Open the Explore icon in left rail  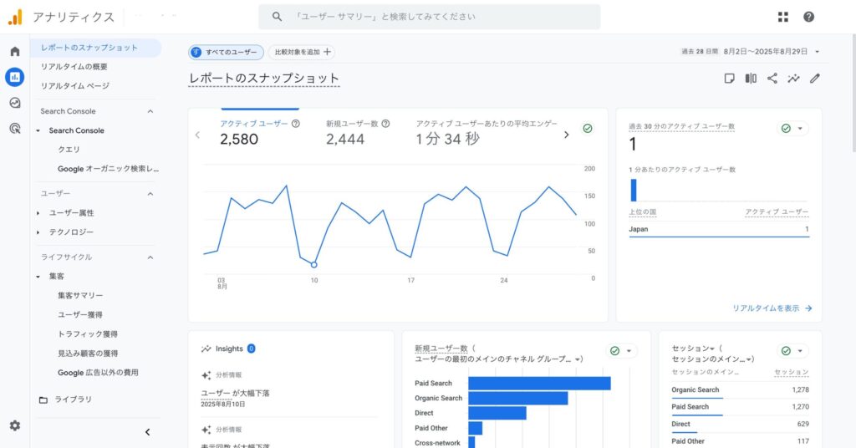[15, 103]
